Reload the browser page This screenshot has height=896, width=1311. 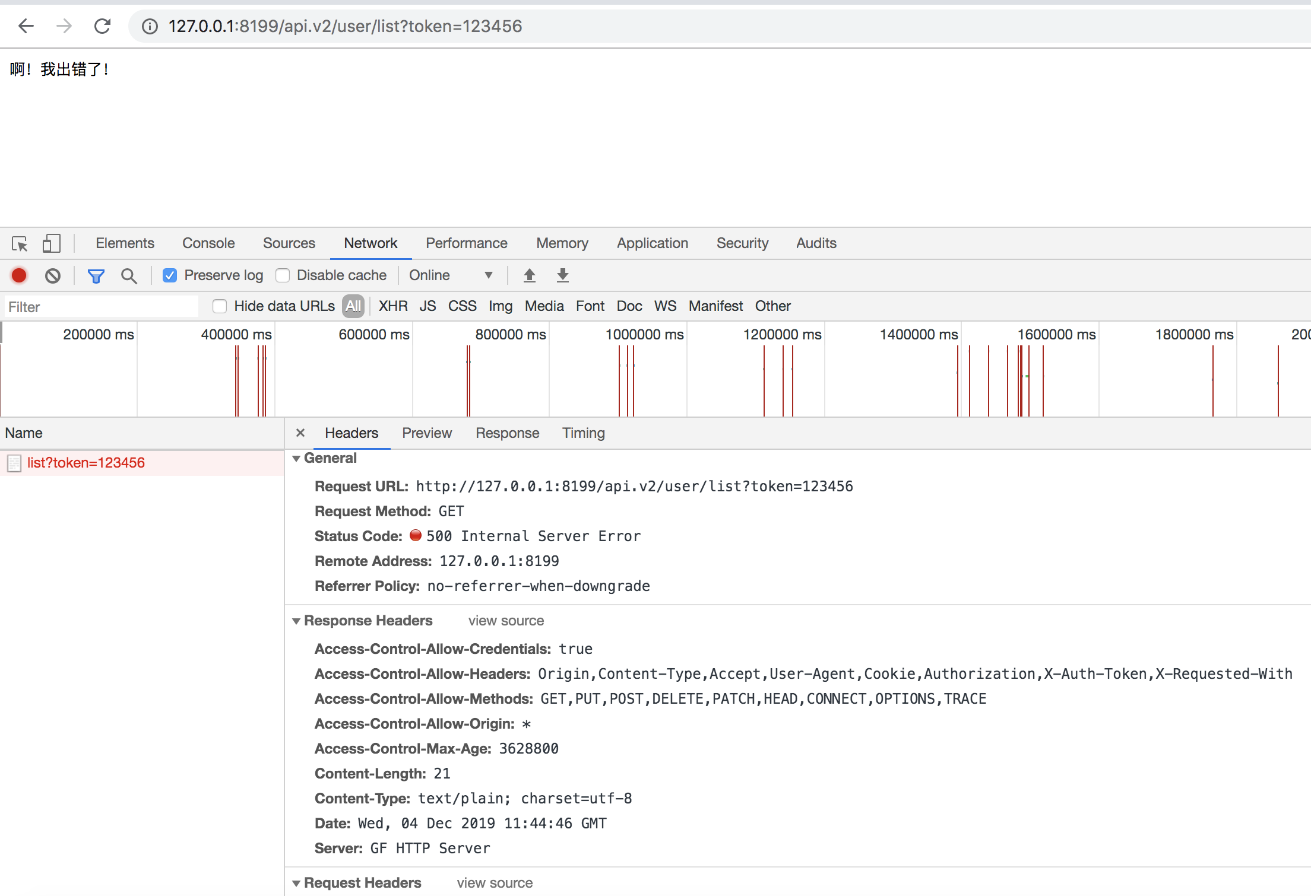coord(103,26)
